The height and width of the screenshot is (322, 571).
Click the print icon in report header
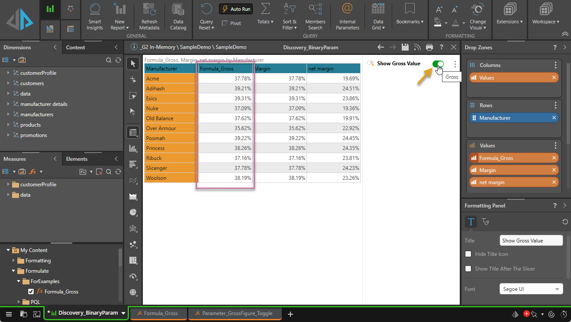(429, 48)
